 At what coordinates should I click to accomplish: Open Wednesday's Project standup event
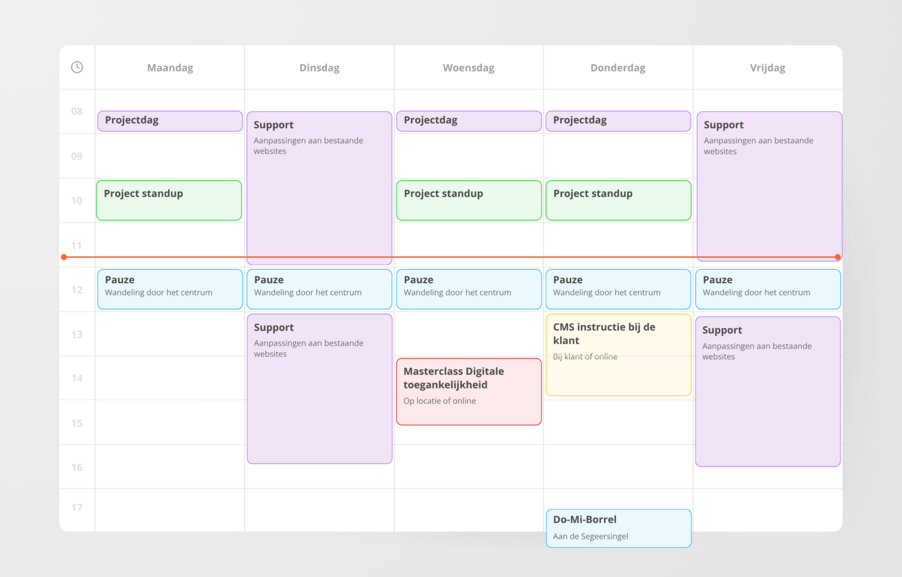coord(468,200)
